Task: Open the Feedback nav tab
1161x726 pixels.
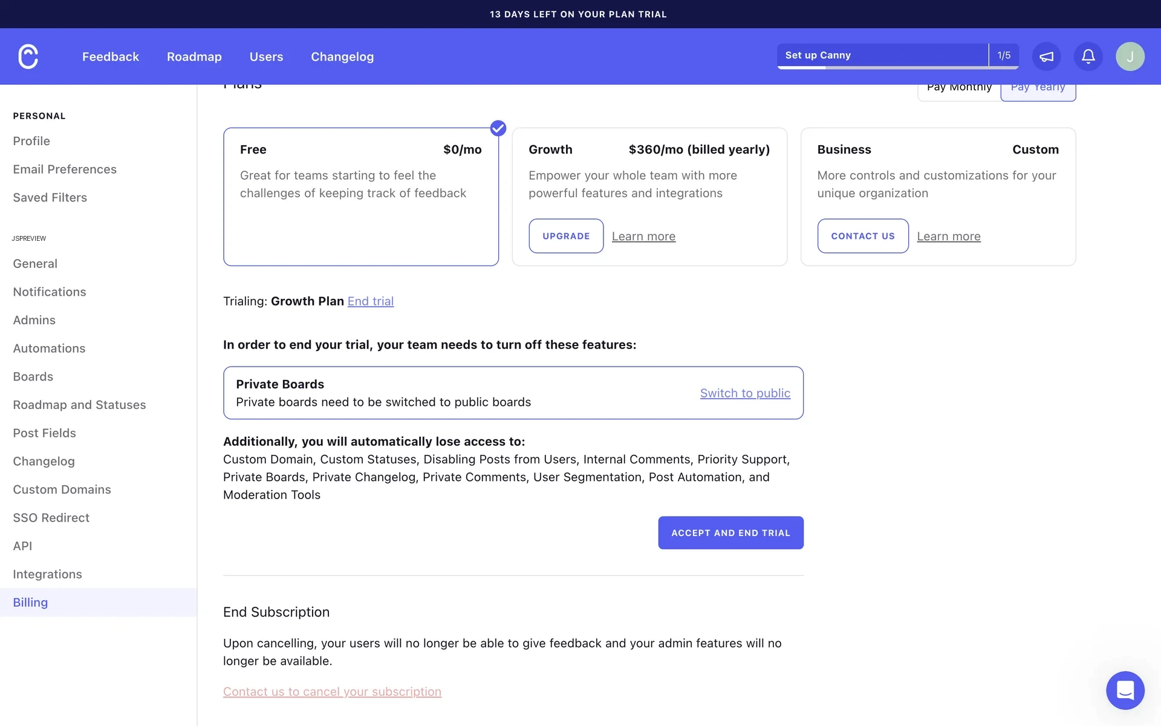Action: click(111, 56)
